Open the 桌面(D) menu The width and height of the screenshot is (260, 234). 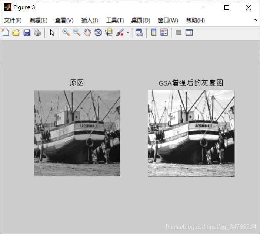141,20
